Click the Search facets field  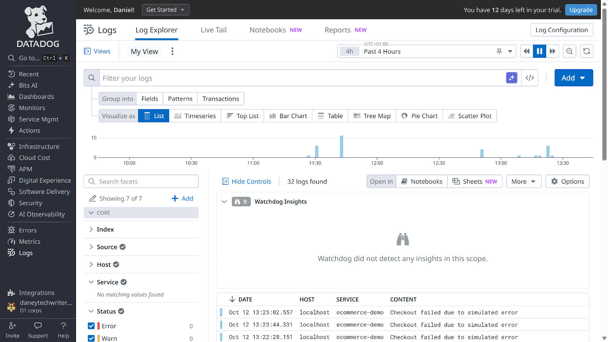point(141,182)
